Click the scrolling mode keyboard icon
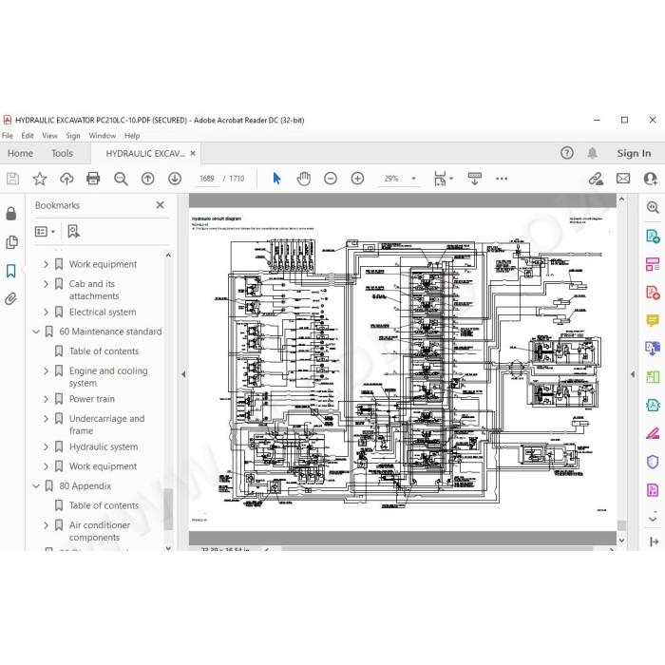 [x=475, y=179]
